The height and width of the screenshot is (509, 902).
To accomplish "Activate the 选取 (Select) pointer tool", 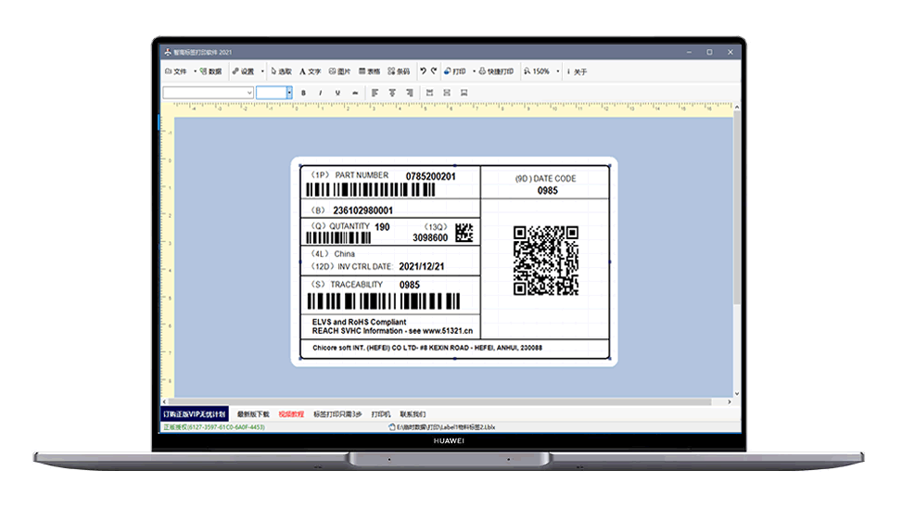I will (x=281, y=71).
